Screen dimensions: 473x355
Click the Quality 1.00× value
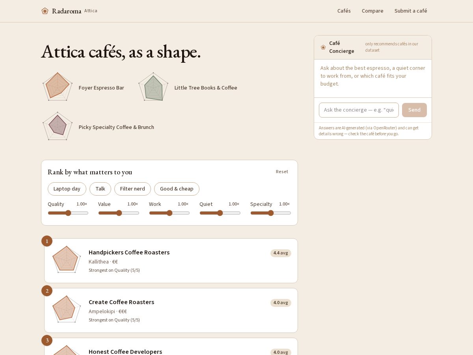(82, 204)
